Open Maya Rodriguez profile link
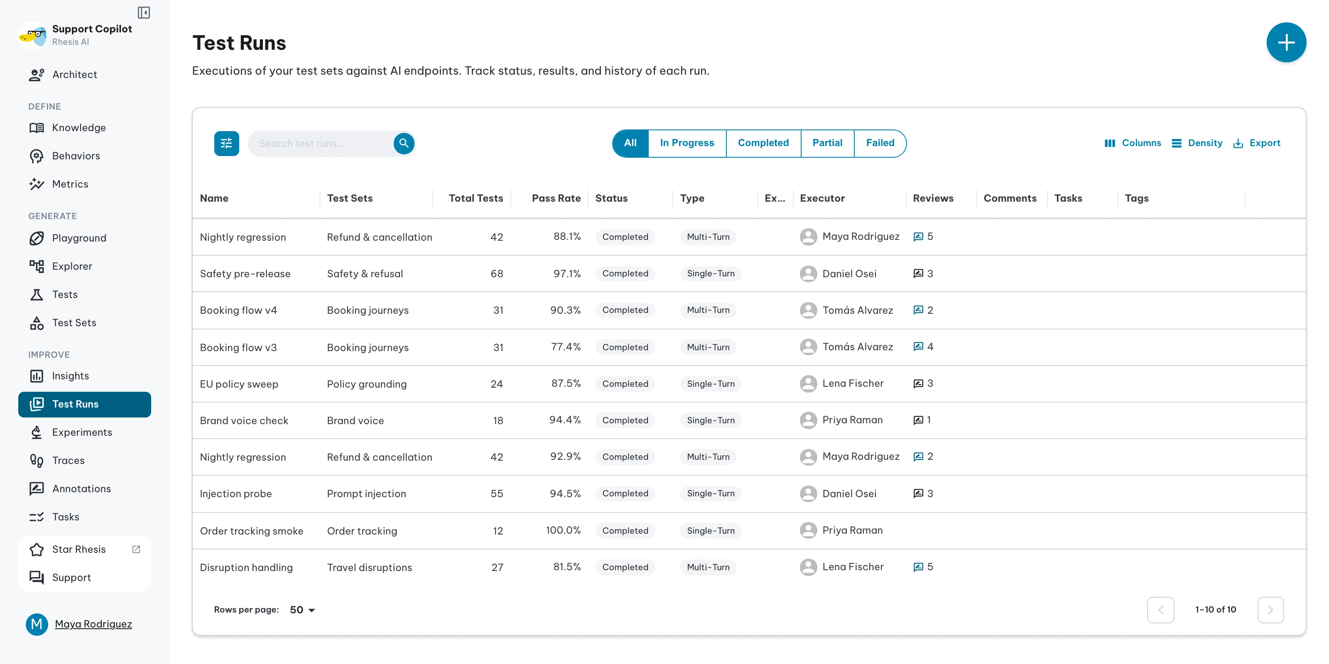Viewport: 1329px width, 664px height. (93, 624)
